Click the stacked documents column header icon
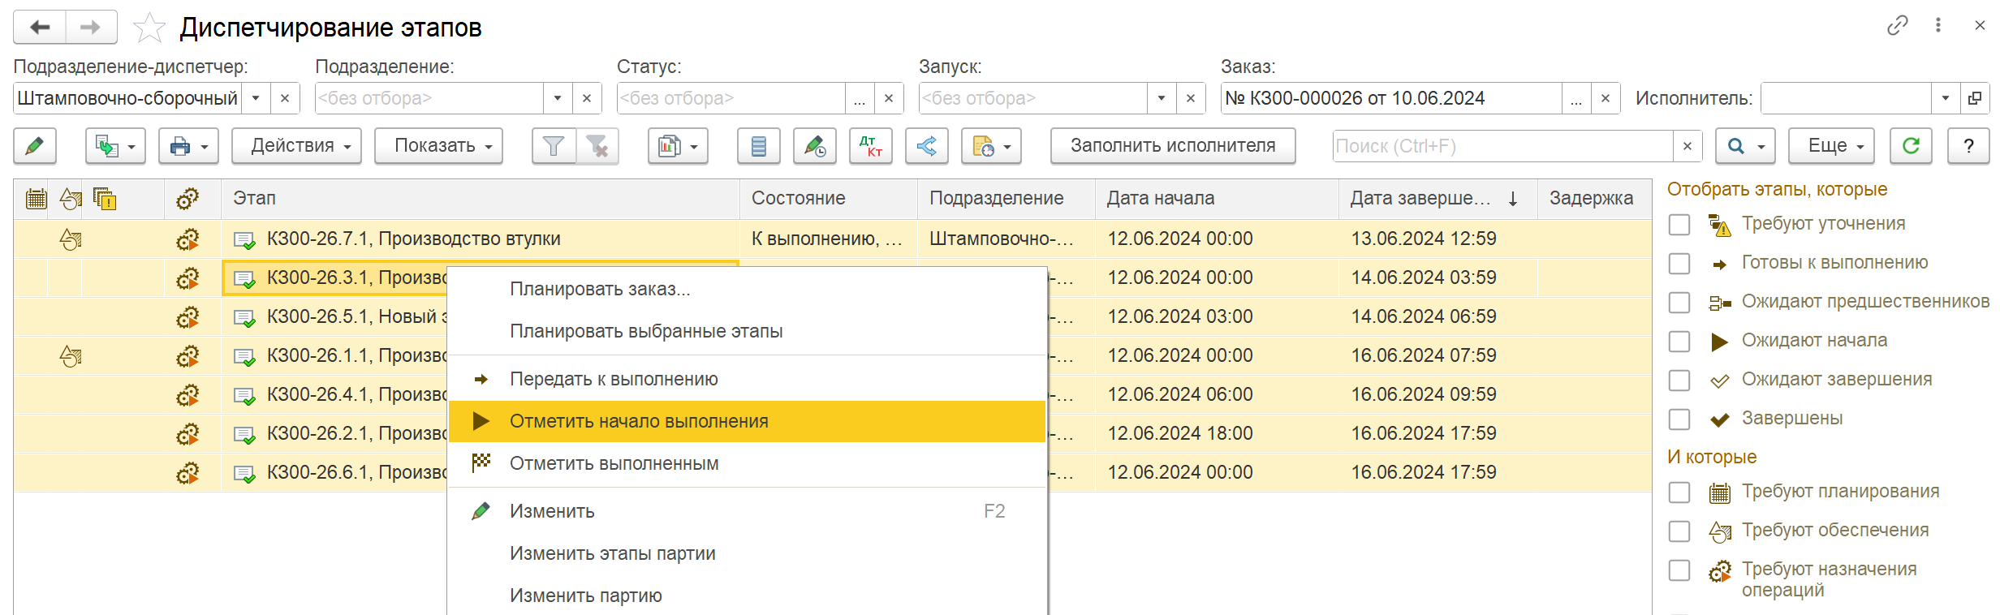This screenshot has height=615, width=2000. point(105,199)
